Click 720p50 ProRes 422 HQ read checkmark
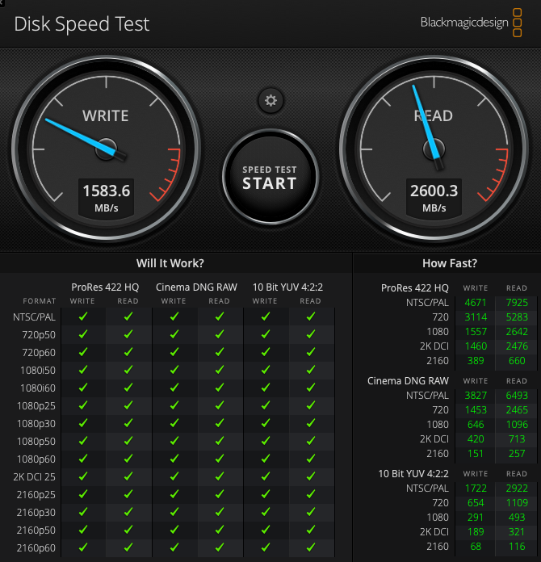 [128, 334]
